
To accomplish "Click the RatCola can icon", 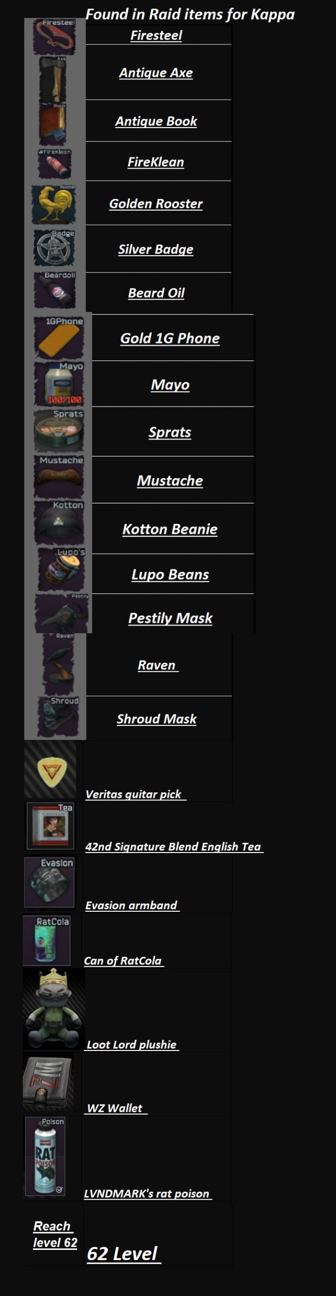I will pos(47,941).
